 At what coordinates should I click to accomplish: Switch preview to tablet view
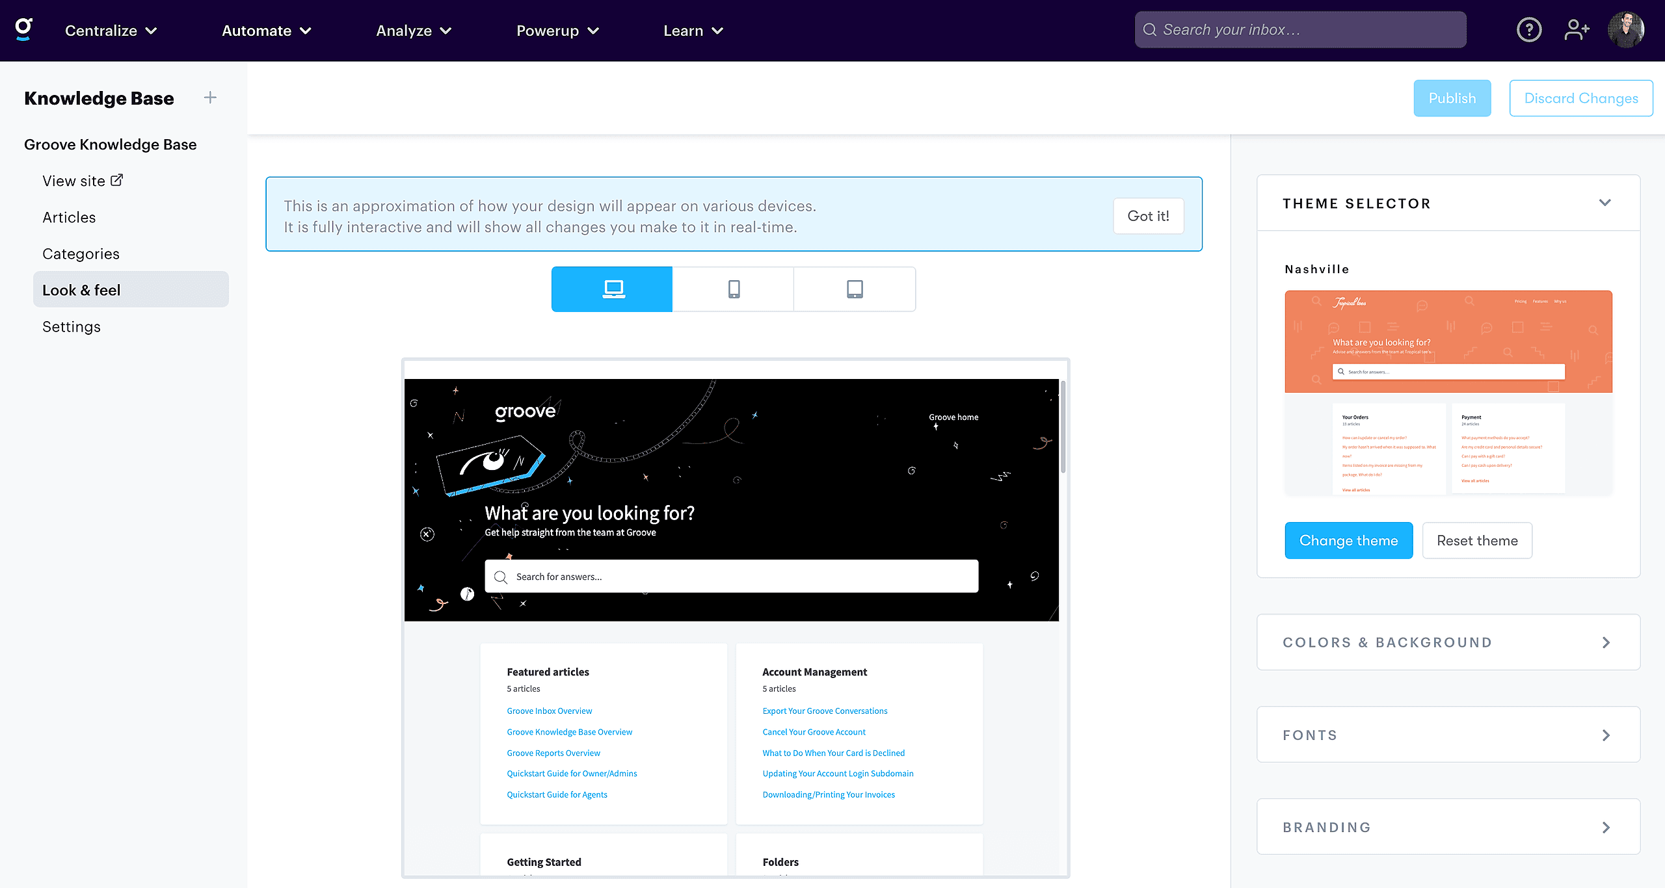coord(854,289)
